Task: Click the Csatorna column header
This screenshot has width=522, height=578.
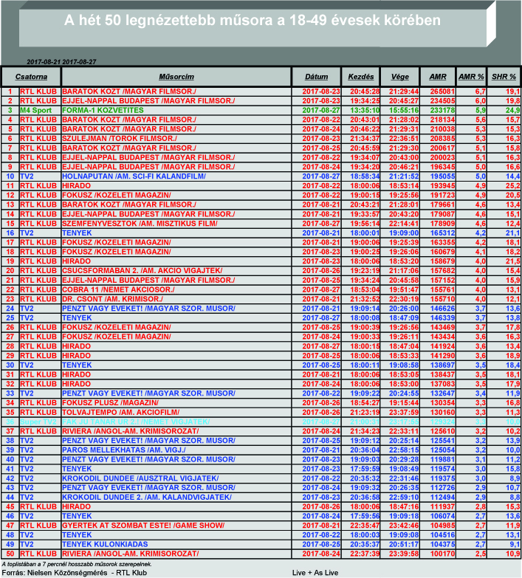Action: (31, 77)
